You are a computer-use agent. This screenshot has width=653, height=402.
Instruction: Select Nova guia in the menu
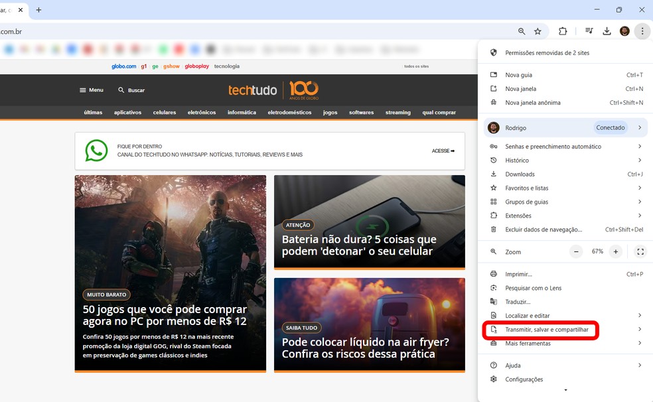point(566,75)
